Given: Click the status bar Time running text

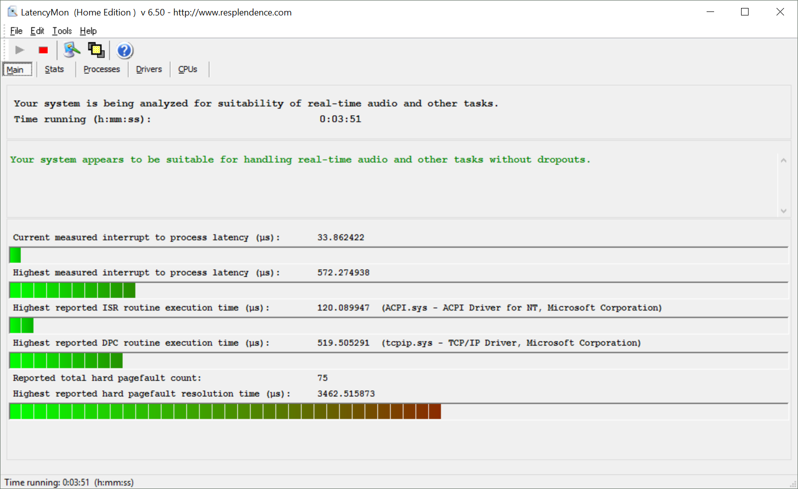Looking at the screenshot, I should tap(69, 483).
